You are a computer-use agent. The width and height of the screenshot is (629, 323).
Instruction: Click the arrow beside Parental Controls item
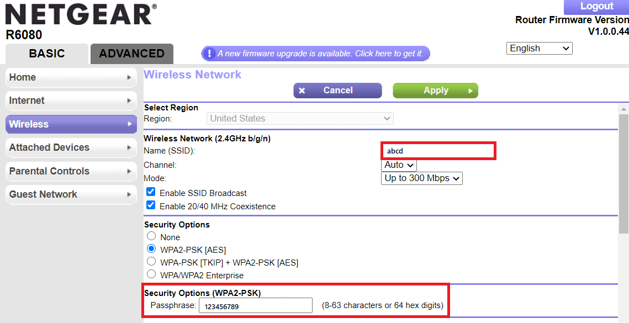point(129,171)
